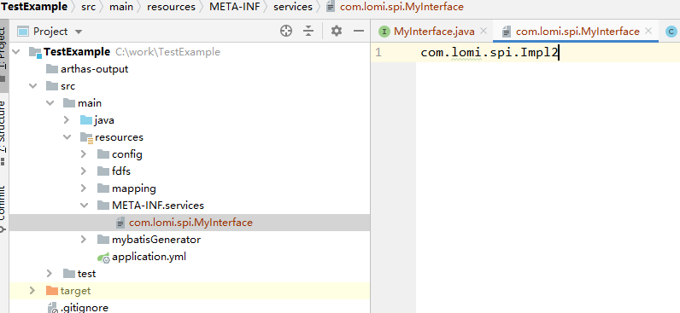680x313 pixels.
Task: Click the TestExample breadcrumb
Action: click(x=35, y=7)
